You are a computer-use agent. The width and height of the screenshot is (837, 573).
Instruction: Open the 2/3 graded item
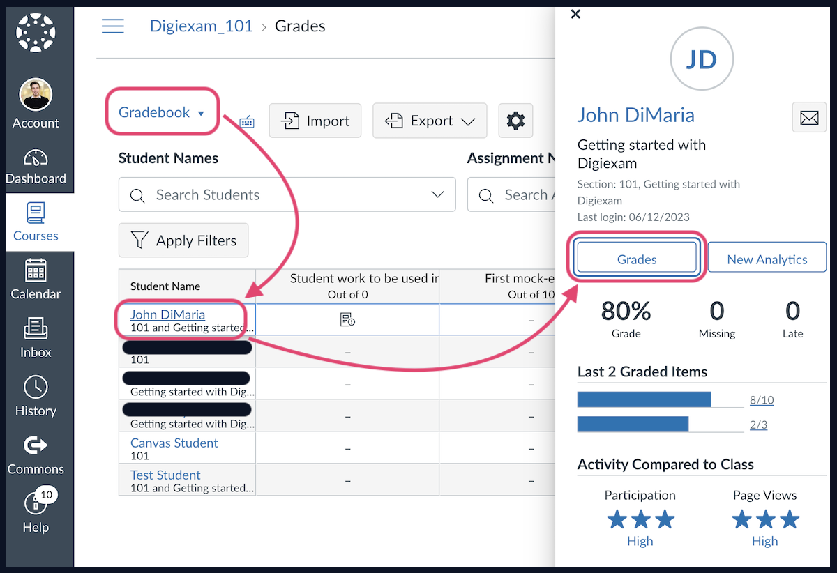(759, 425)
